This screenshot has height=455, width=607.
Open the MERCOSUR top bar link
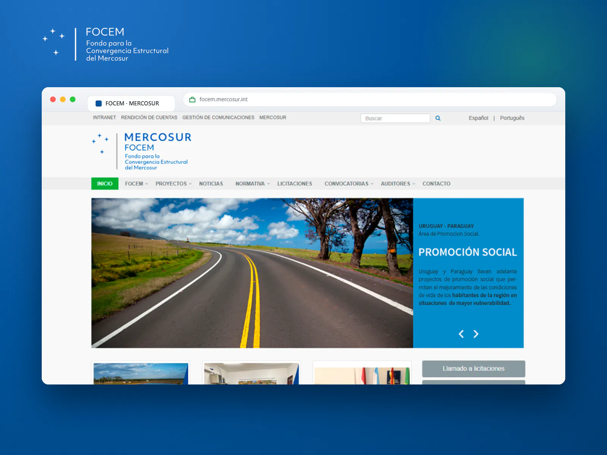[x=273, y=118]
